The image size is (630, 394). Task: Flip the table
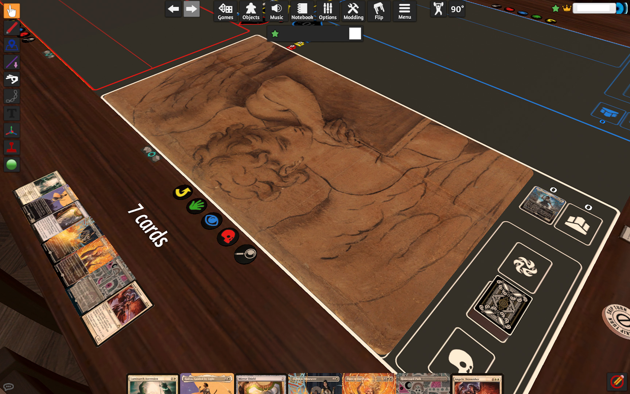point(379,11)
